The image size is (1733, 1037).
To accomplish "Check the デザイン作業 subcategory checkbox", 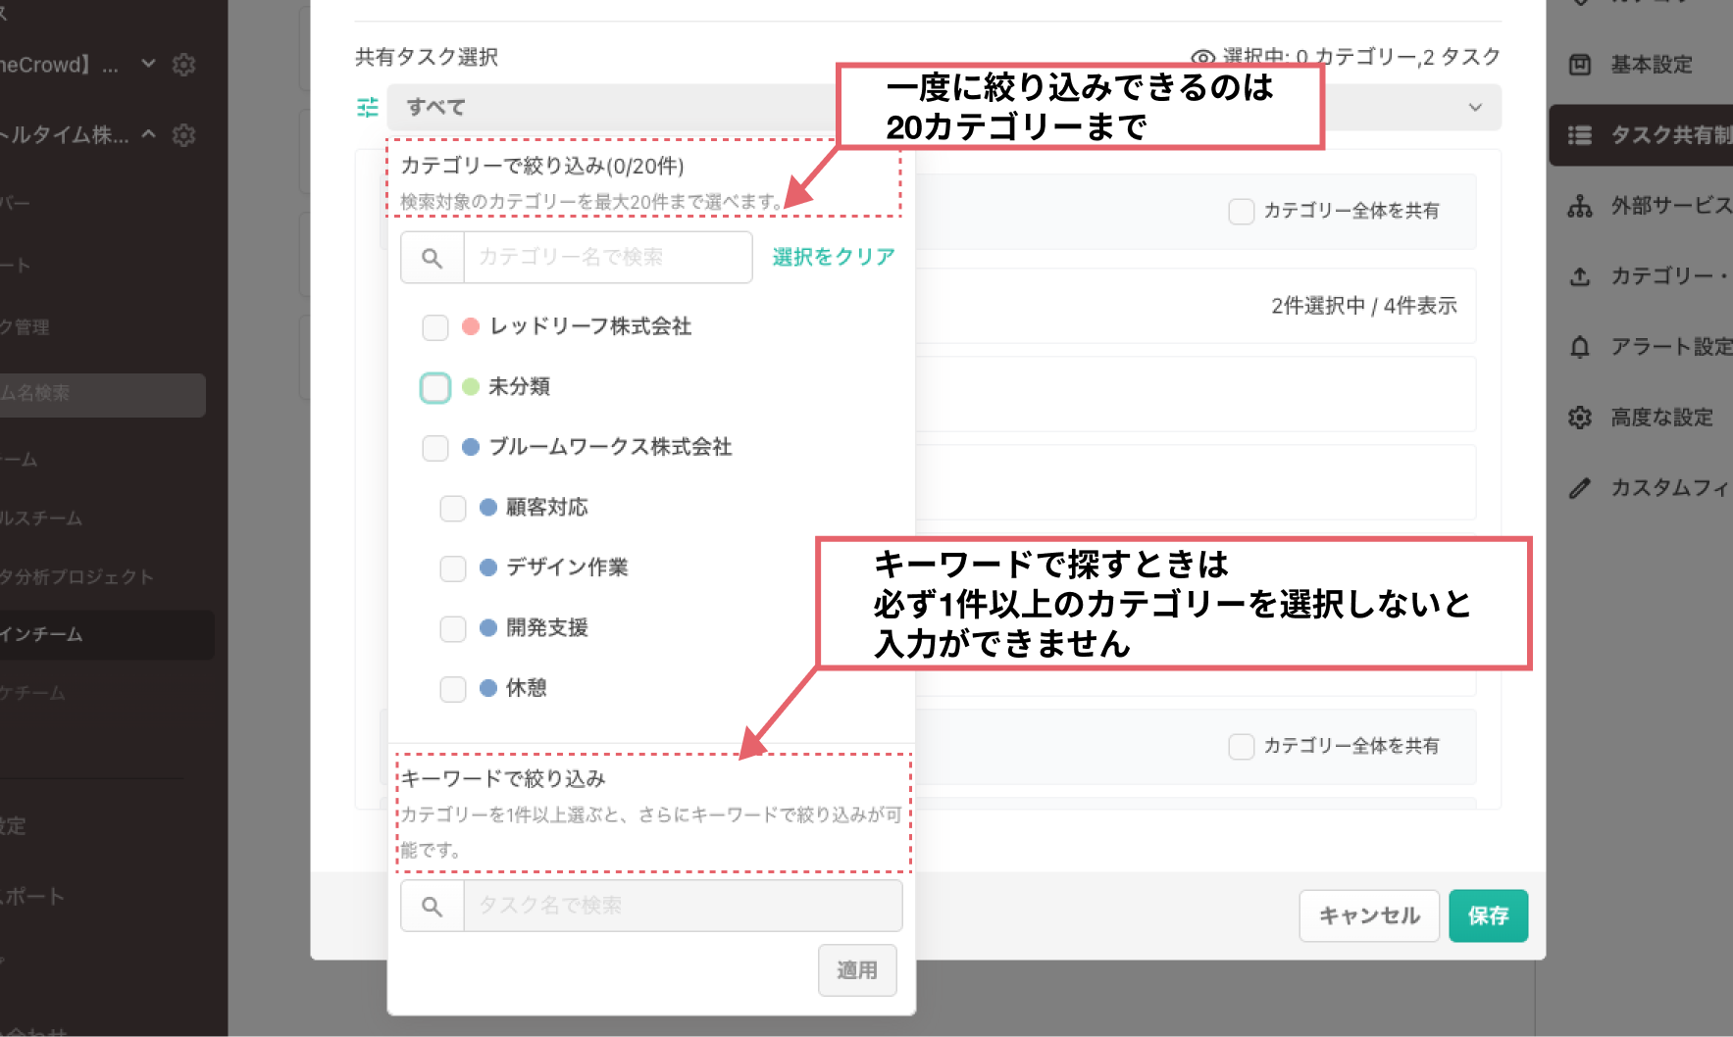I will 453,568.
